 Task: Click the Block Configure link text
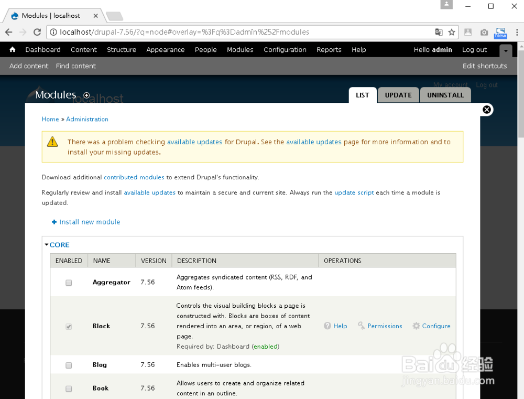click(x=436, y=326)
